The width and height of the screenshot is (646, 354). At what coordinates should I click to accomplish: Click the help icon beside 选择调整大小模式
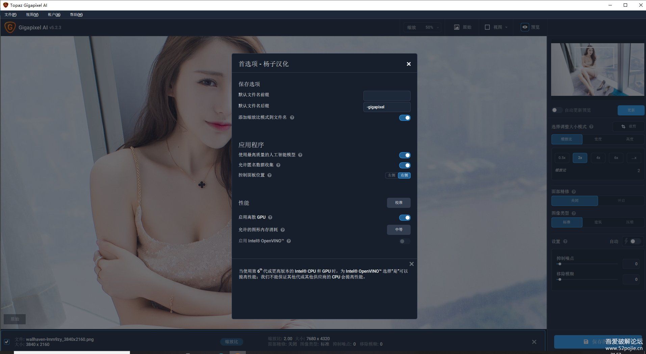(592, 127)
